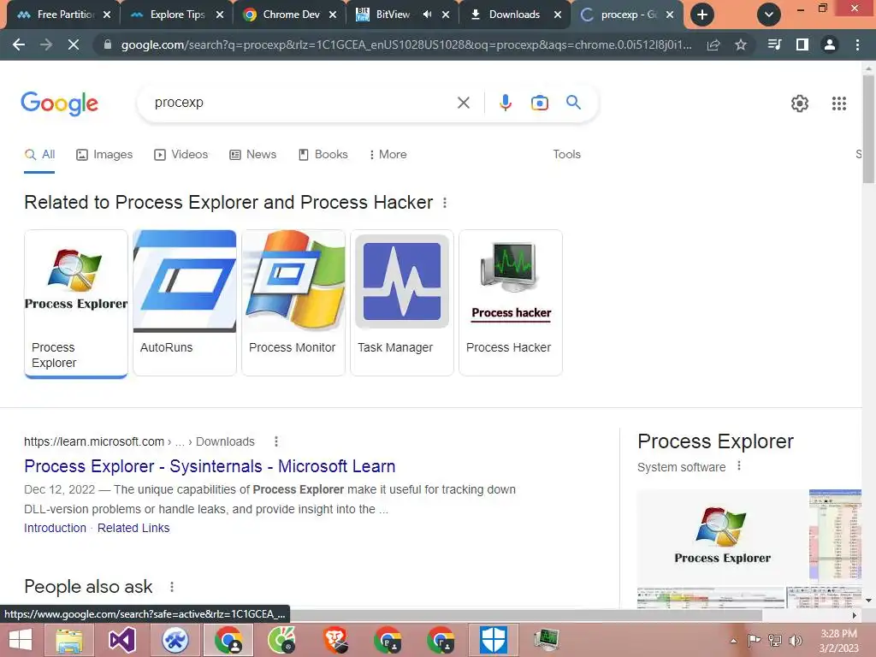Open Action Center flag in tray
This screenshot has height=657, width=876.
point(755,640)
